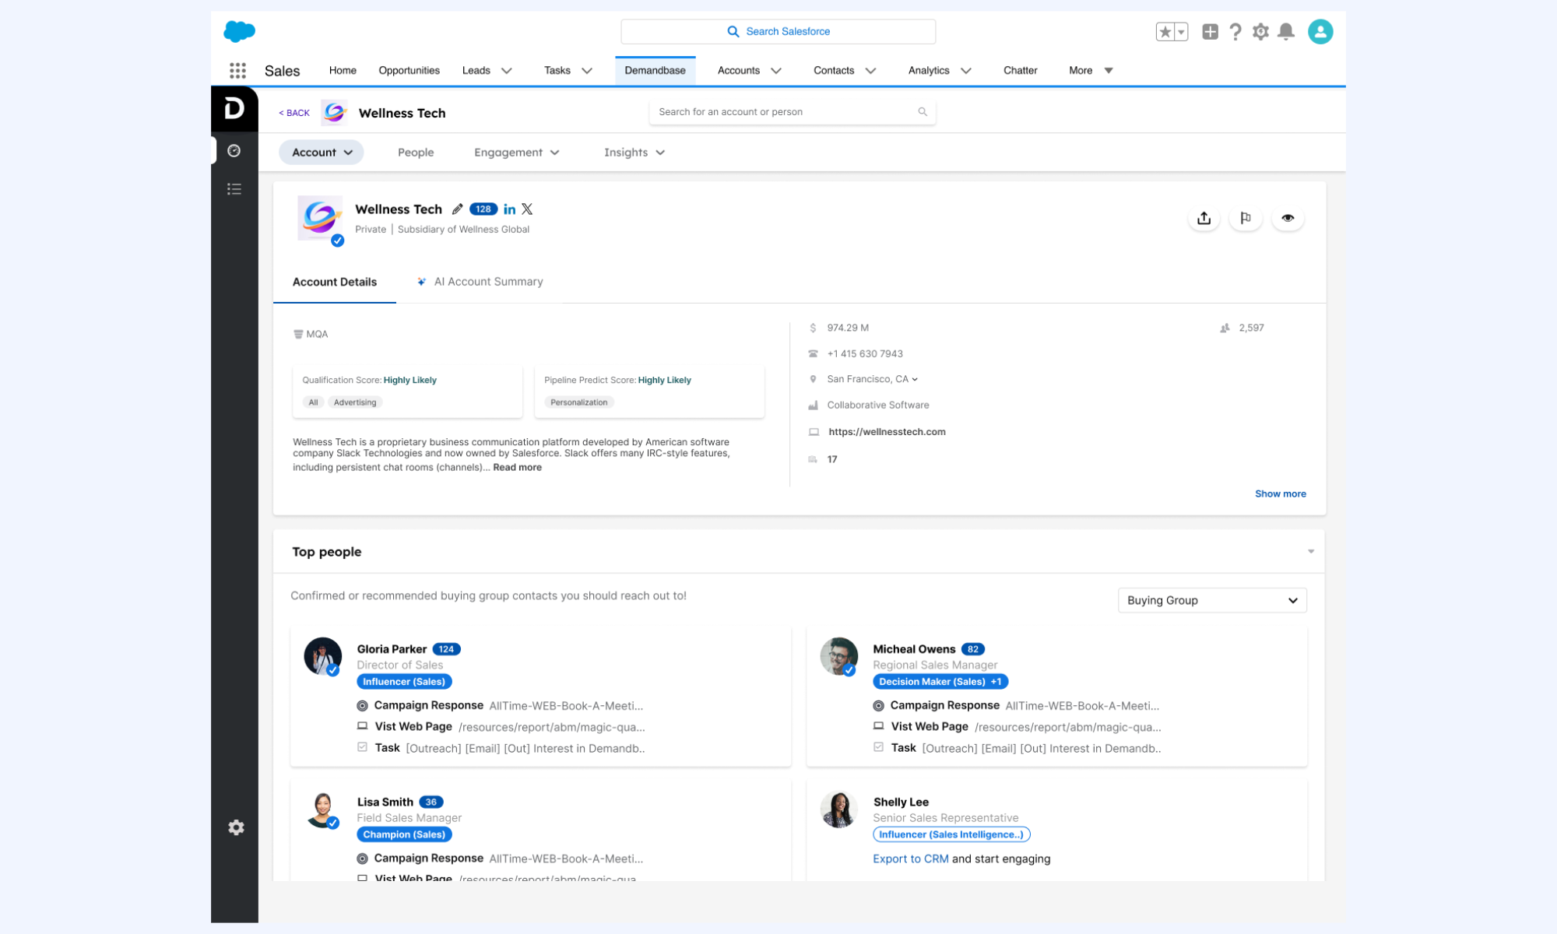
Task: Click the flag icon button
Action: click(x=1246, y=218)
